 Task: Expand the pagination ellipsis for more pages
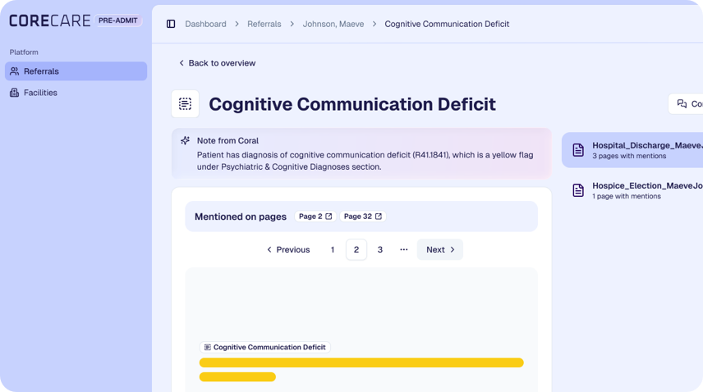click(403, 249)
